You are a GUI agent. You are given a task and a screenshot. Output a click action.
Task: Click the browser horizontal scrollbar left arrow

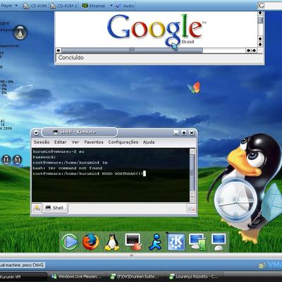pos(59,50)
